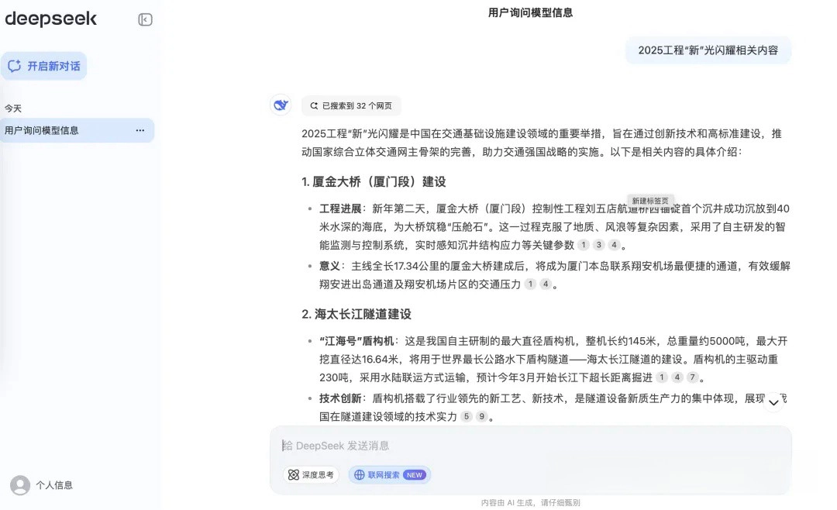Toggle 联网搜索 web search mode
The height and width of the screenshot is (510, 837).
390,474
